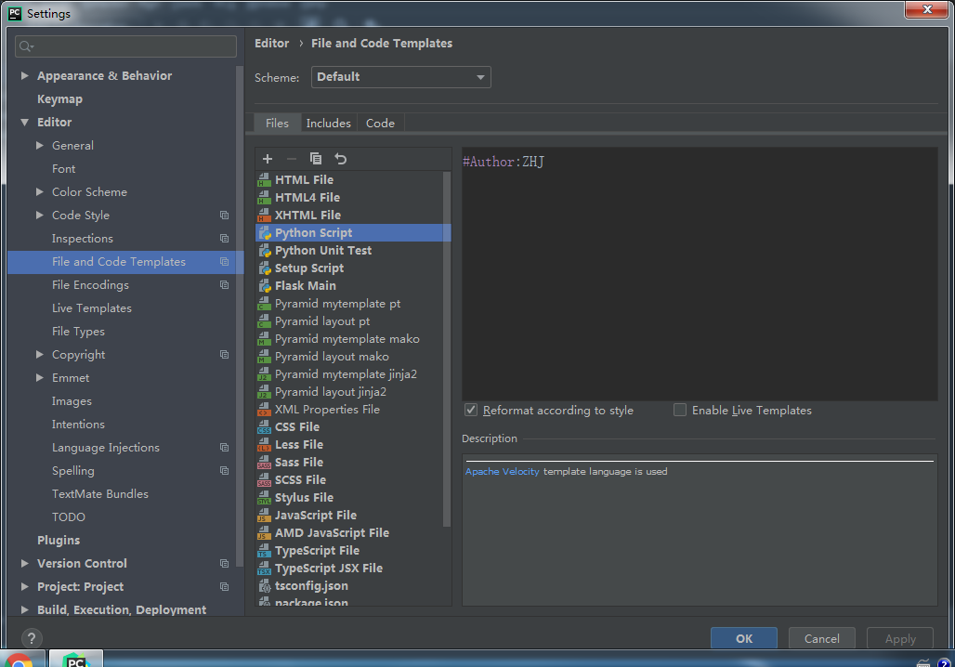Click the help question mark icon
Screen dimensions: 955x667
point(31,638)
